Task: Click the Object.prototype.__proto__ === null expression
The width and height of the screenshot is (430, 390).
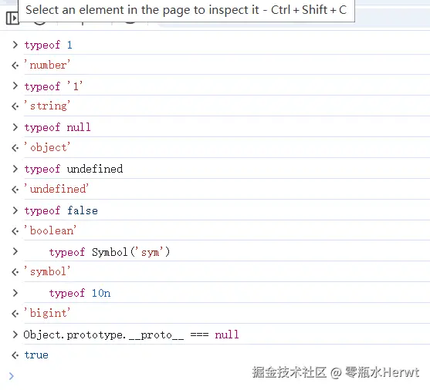Action: point(131,335)
